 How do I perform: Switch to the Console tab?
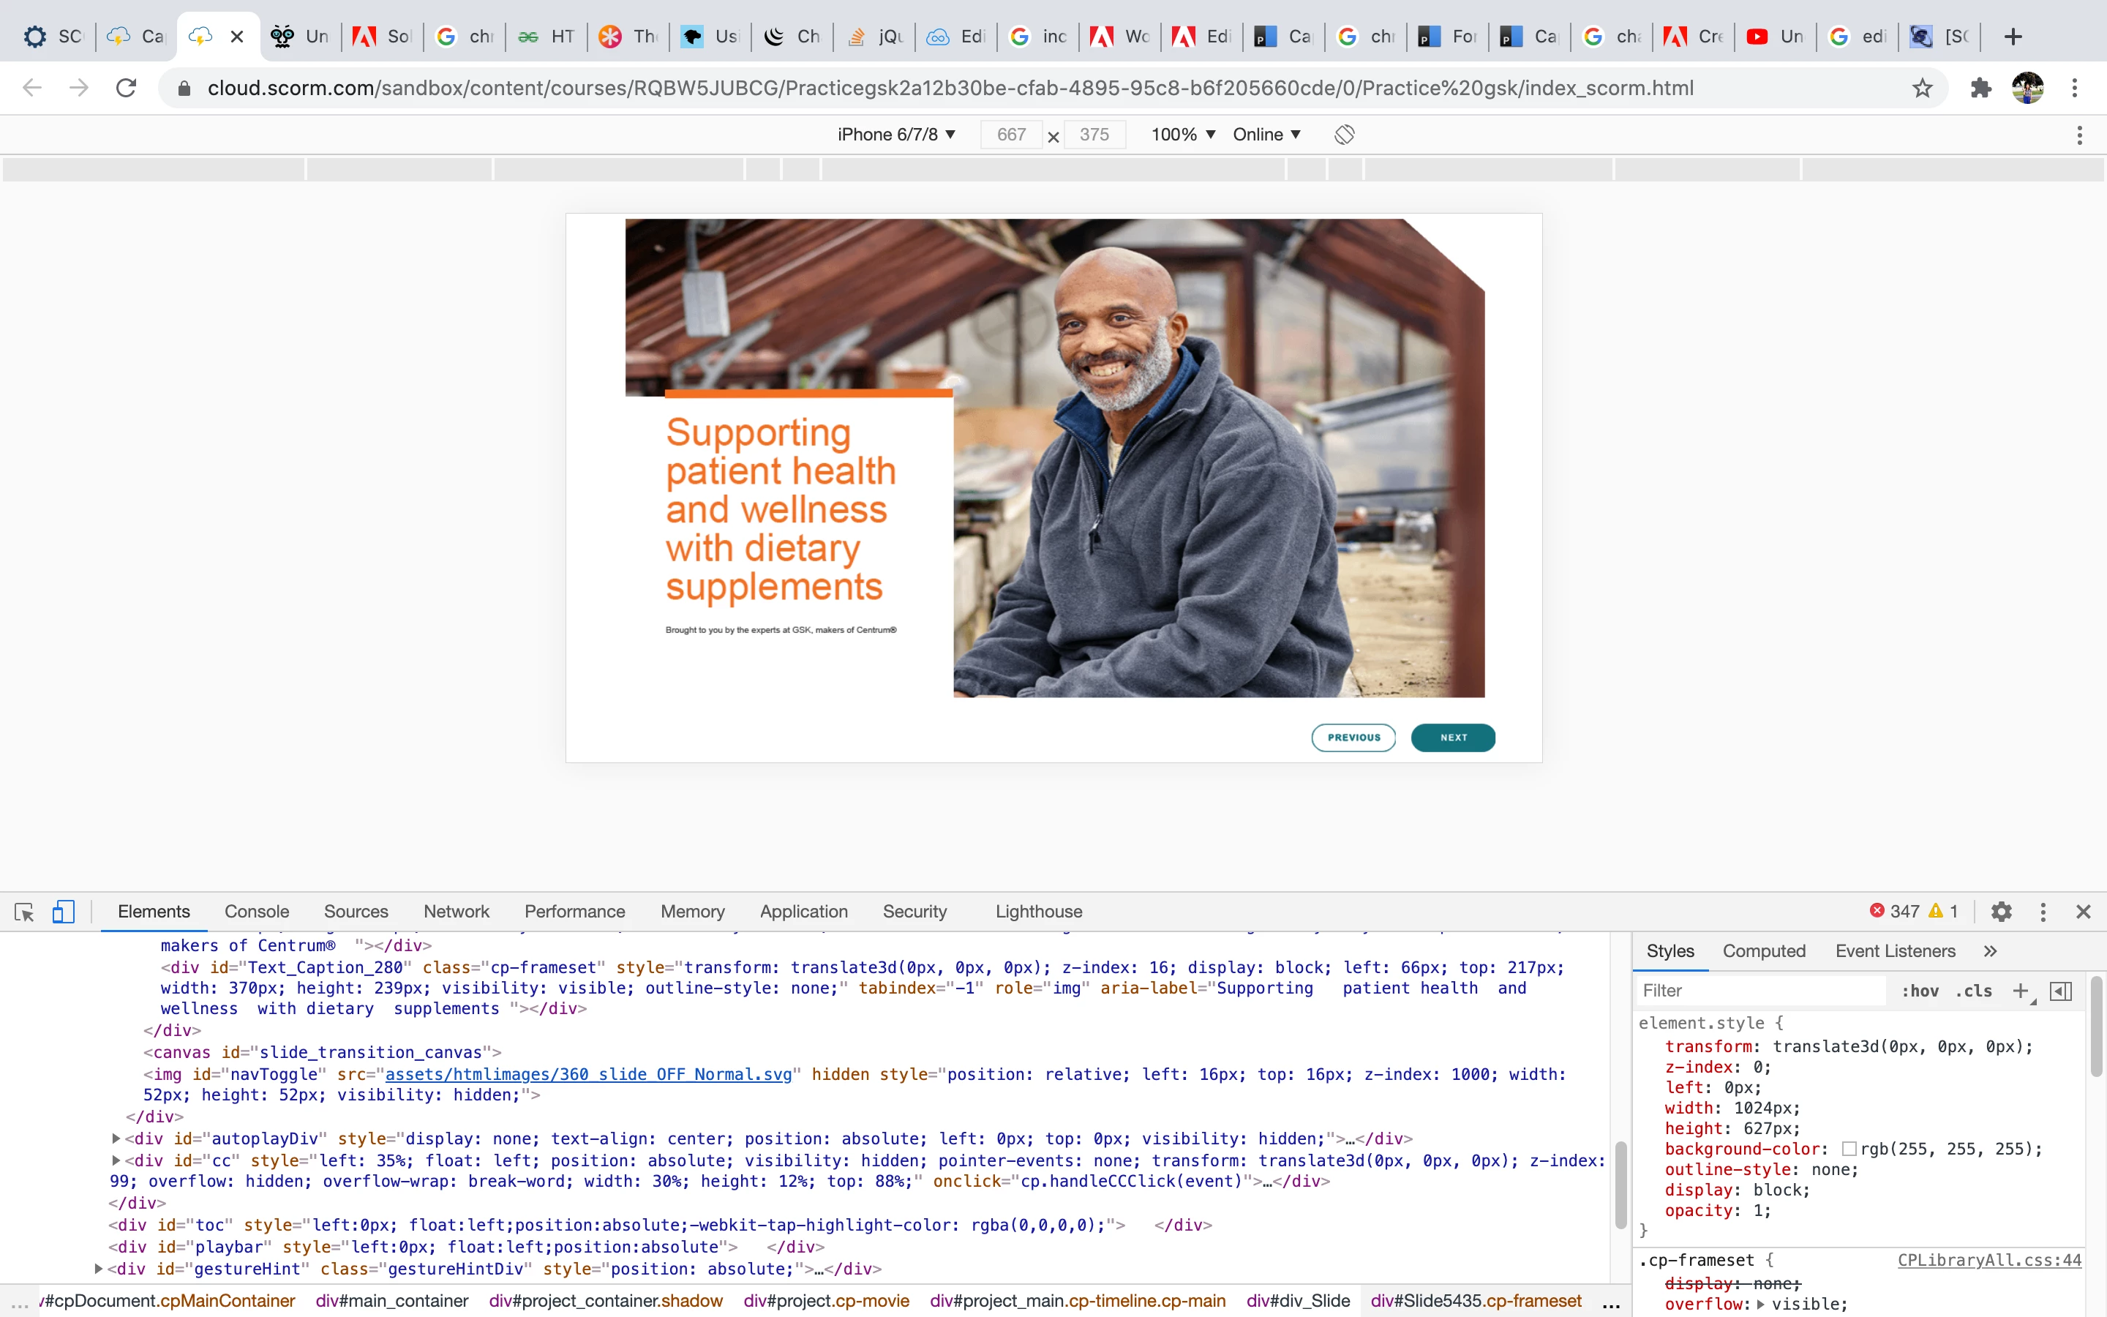pyautogui.click(x=257, y=912)
